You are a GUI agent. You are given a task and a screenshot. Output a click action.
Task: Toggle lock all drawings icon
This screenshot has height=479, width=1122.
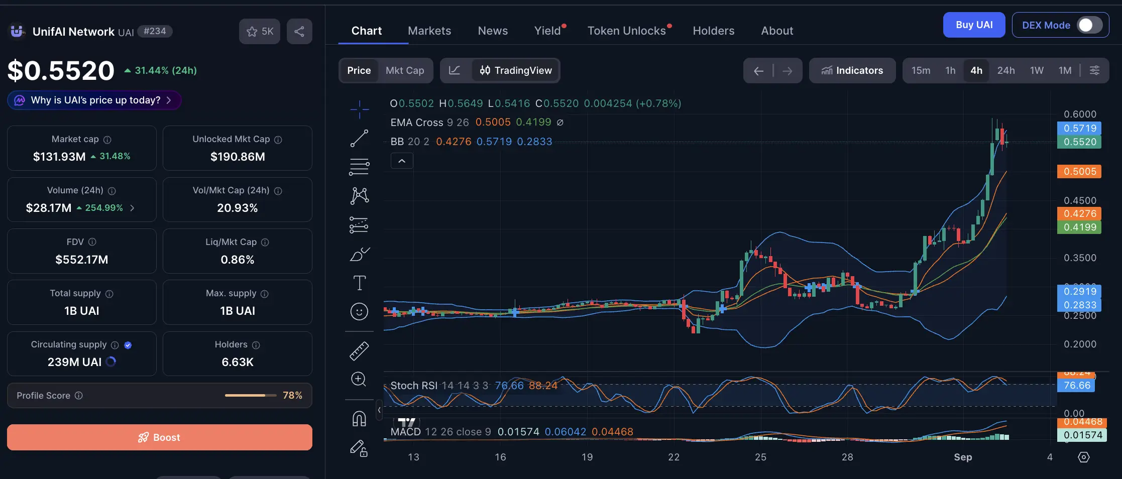tap(359, 447)
